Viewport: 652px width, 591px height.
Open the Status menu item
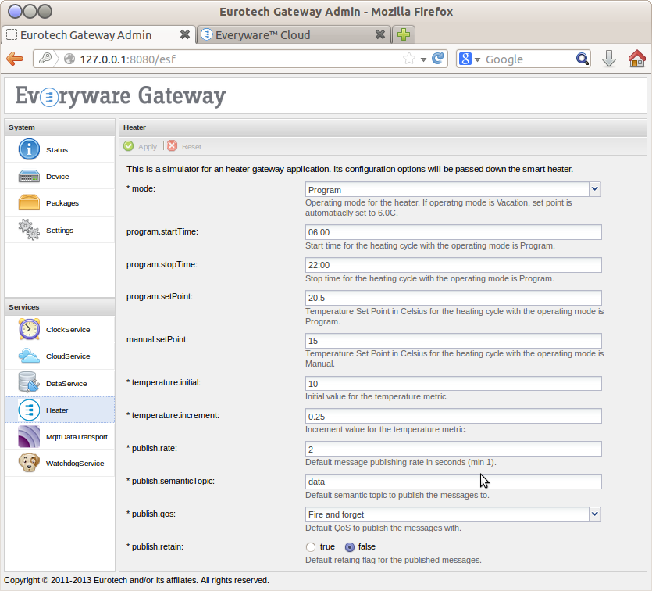(60, 149)
